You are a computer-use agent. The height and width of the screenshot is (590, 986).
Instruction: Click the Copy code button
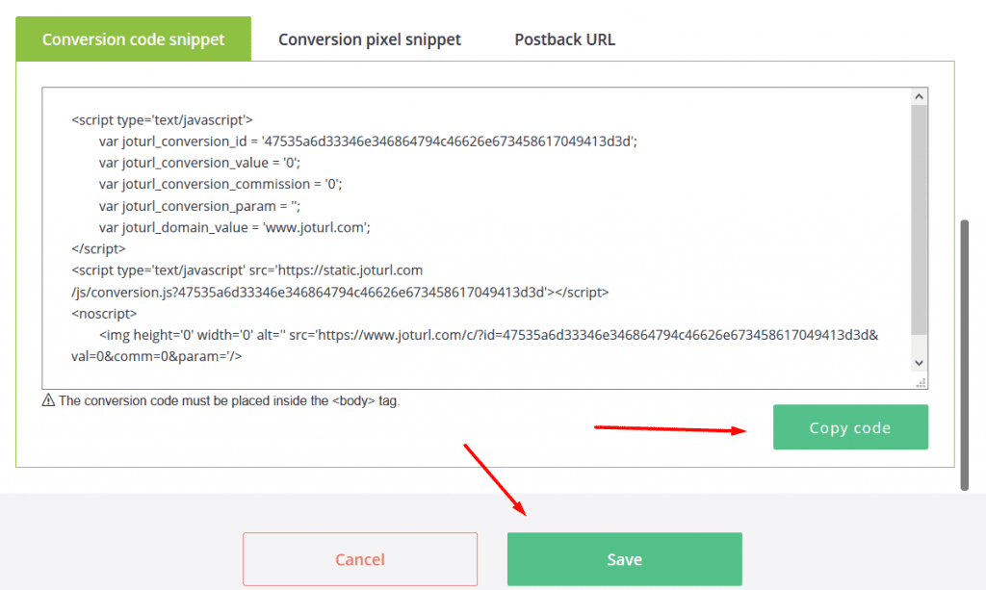pos(850,427)
